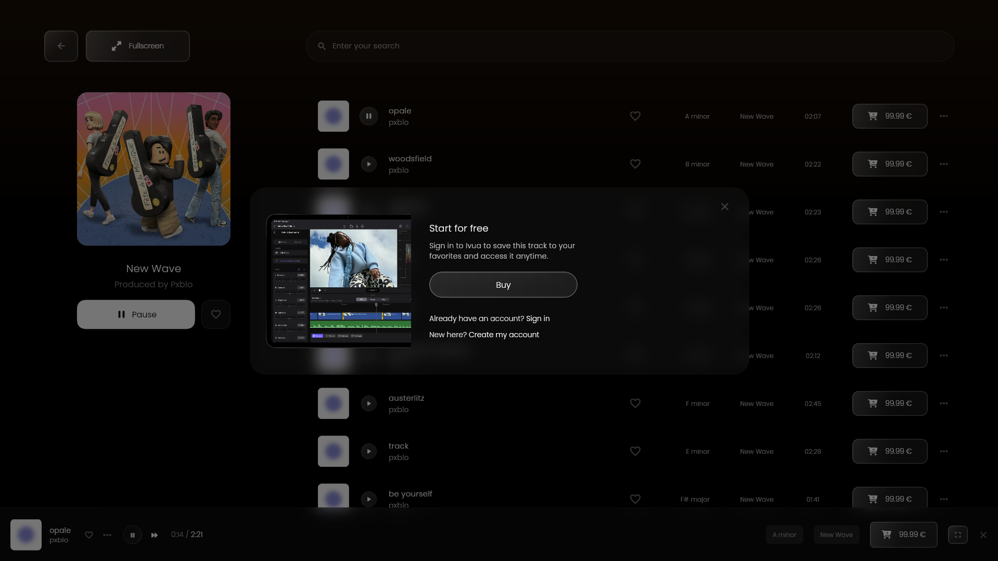Viewport: 998px width, 561px height.
Task: Open more options for woodsfield row
Action: pos(944,164)
